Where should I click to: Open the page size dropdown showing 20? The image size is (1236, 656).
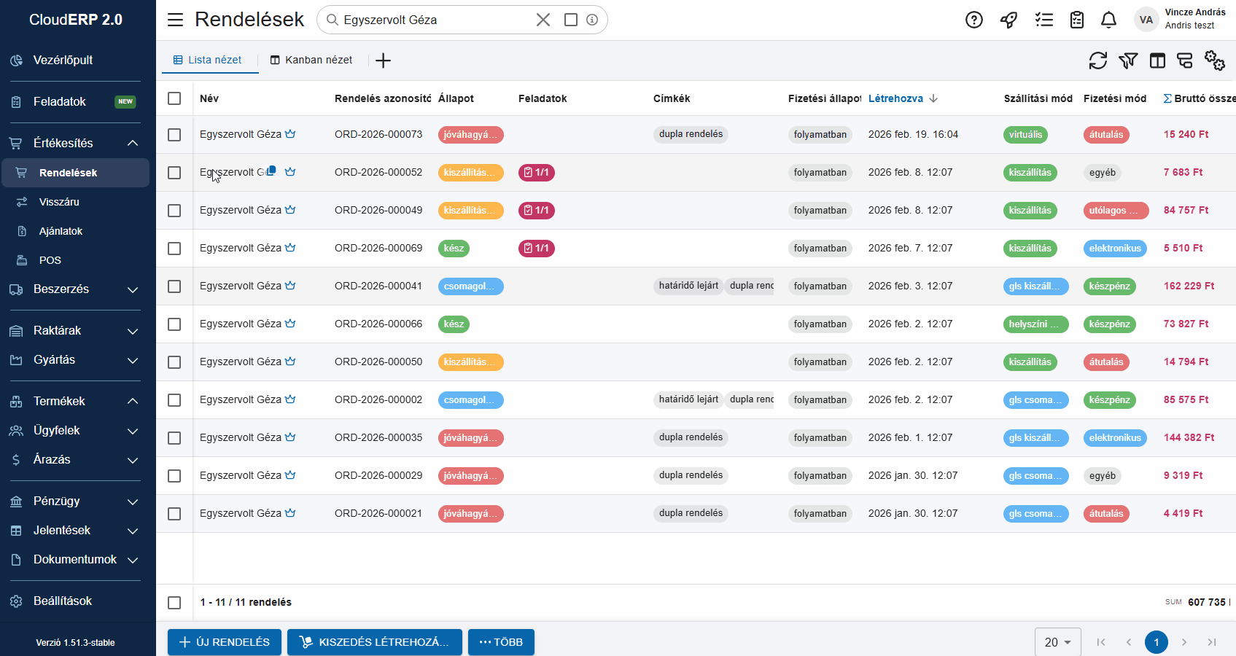pyautogui.click(x=1057, y=642)
